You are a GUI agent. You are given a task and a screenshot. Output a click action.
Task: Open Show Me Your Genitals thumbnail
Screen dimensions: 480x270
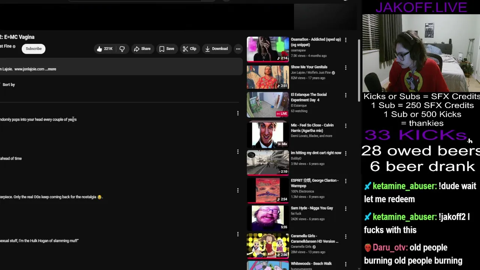click(268, 77)
